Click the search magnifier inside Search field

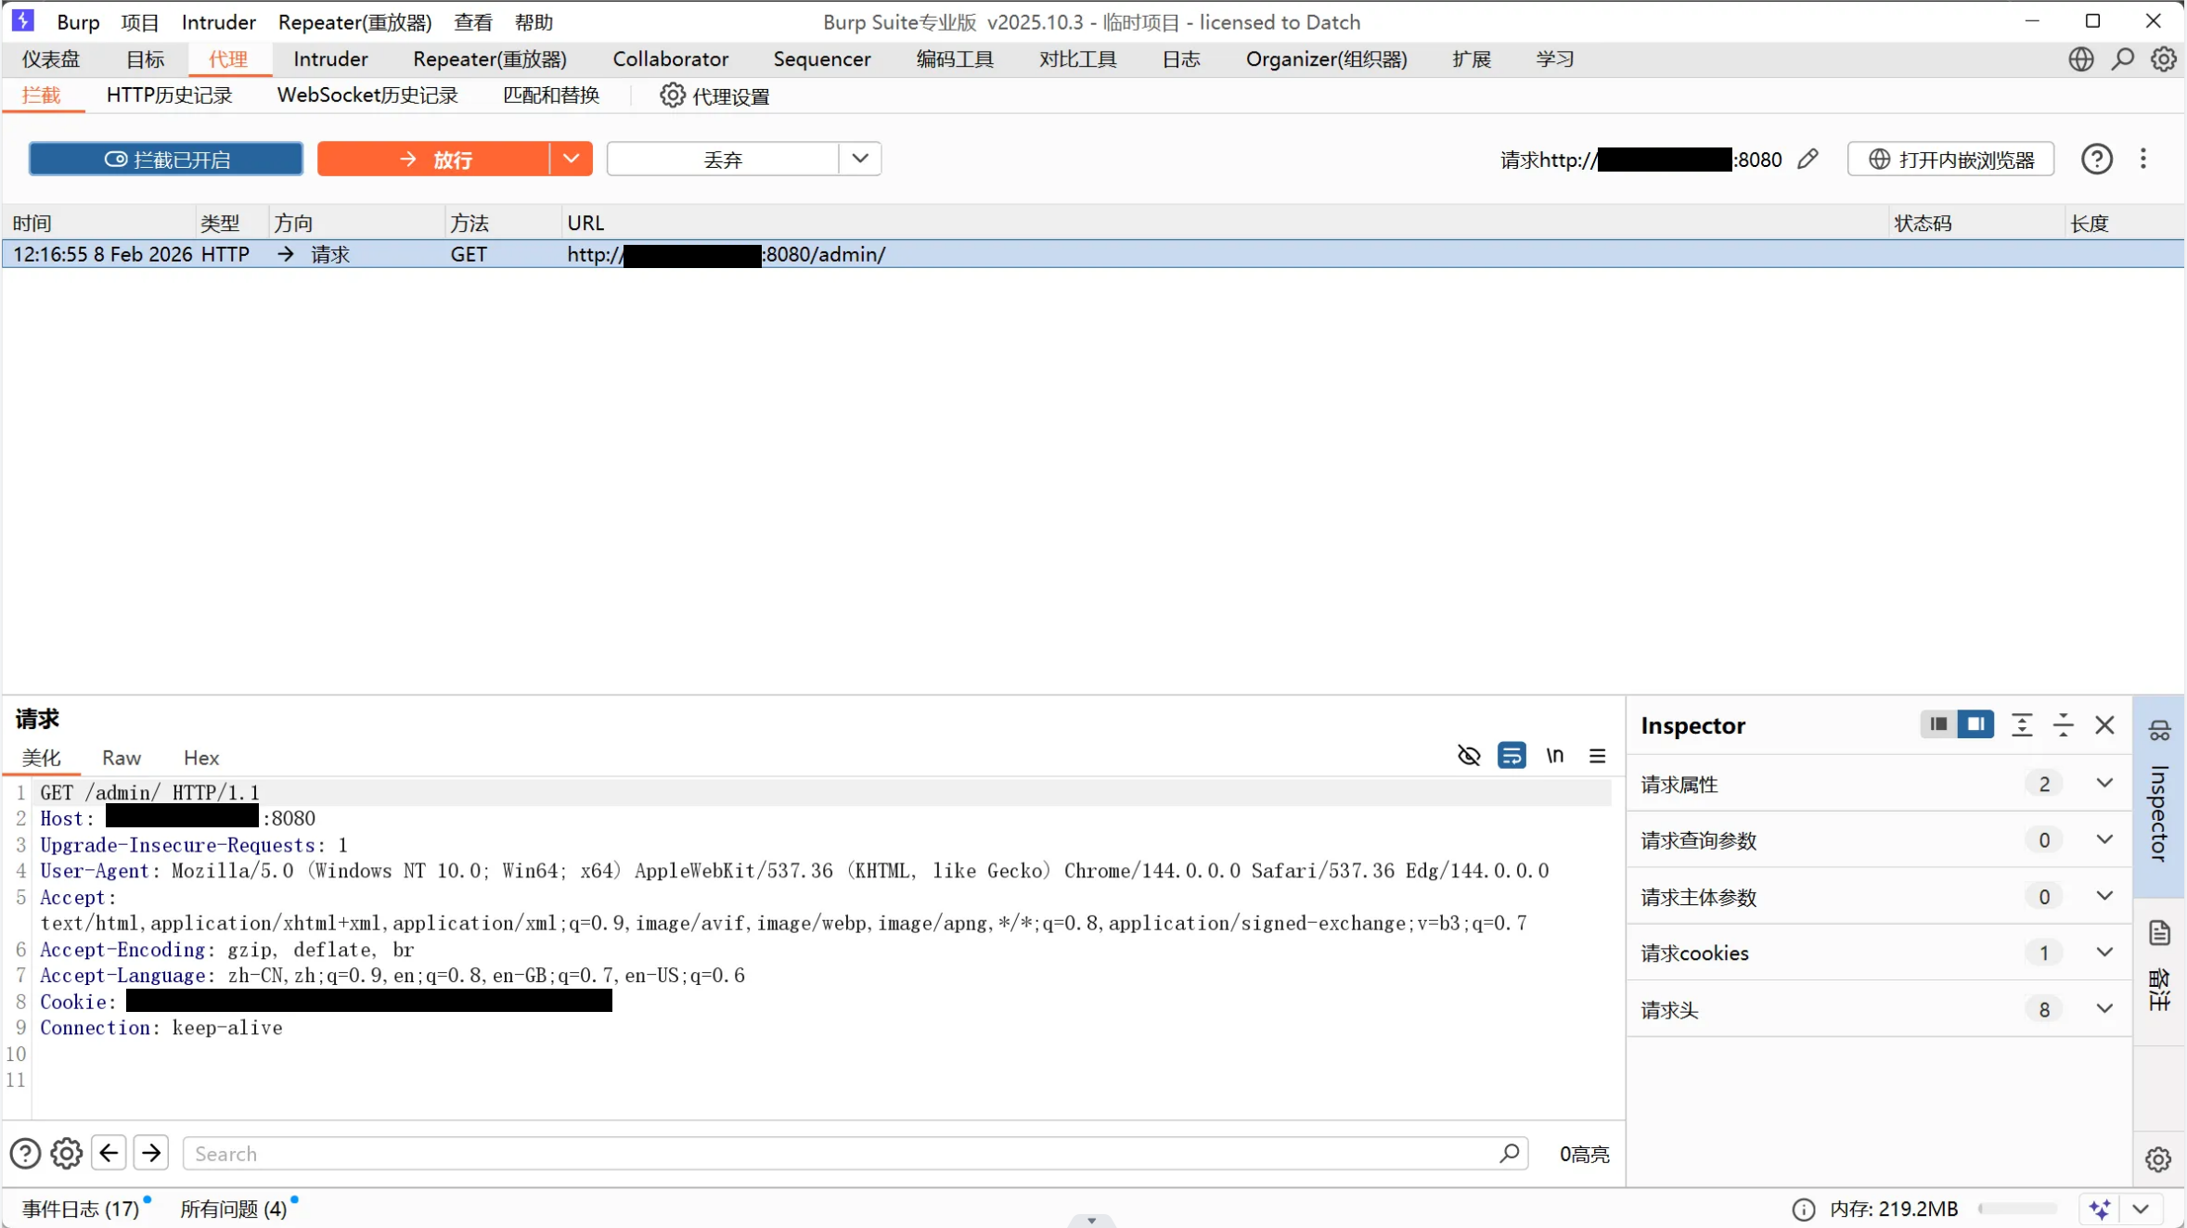pos(1510,1153)
